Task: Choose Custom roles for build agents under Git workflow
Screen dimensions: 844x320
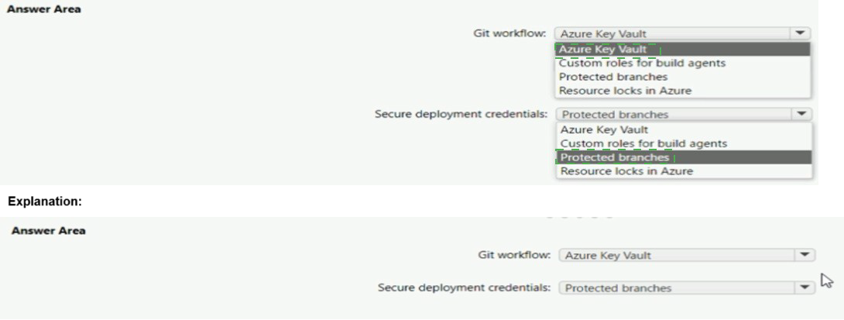Action: [643, 64]
